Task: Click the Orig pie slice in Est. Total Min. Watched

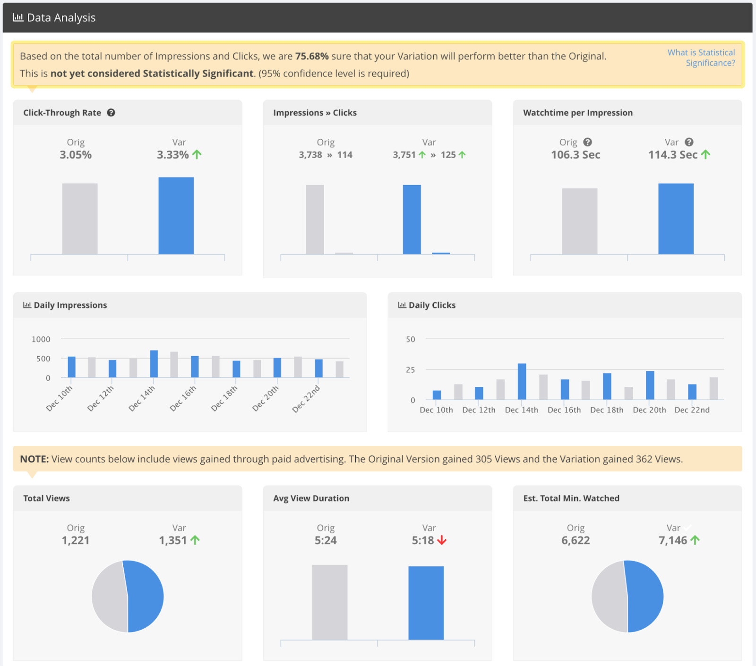Action: click(608, 596)
